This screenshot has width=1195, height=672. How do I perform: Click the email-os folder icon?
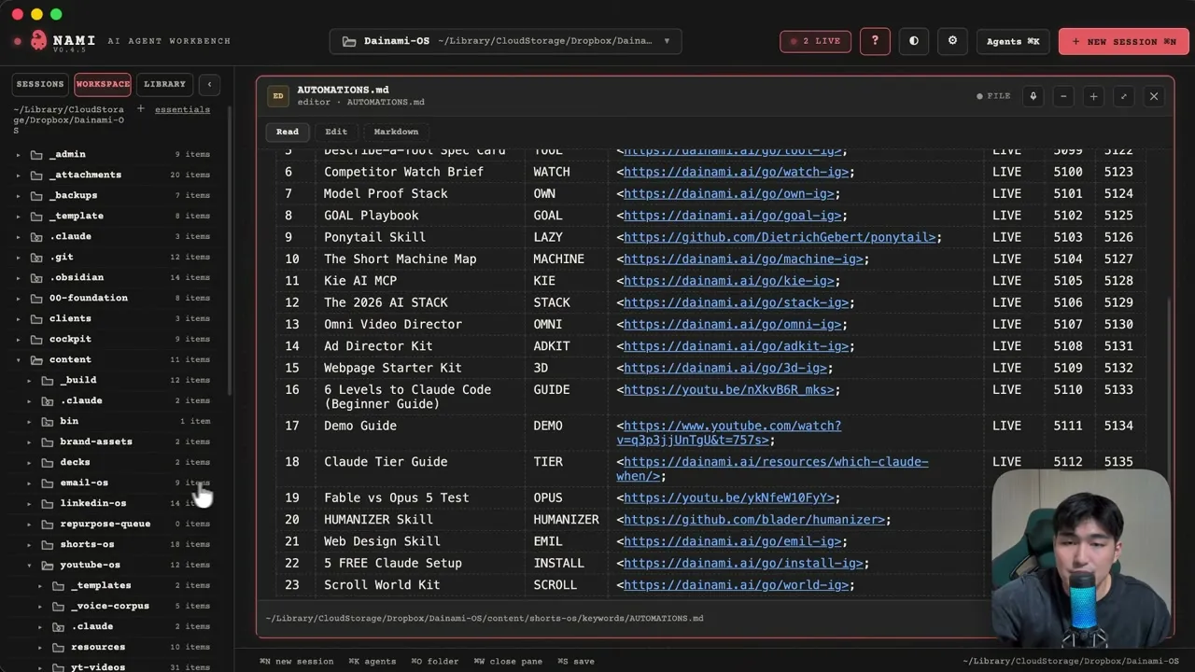[48, 483]
